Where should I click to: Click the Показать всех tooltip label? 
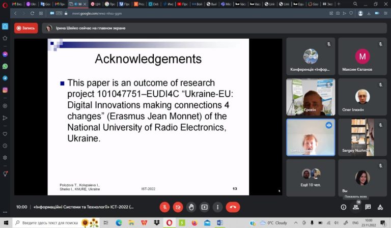click(x=355, y=196)
